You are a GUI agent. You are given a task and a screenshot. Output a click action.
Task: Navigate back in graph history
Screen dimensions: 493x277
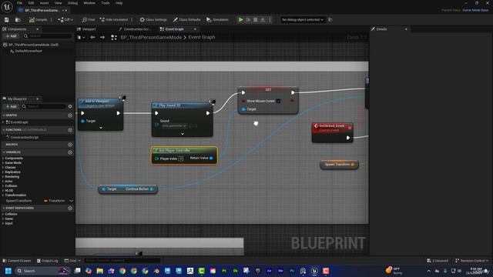(x=92, y=37)
